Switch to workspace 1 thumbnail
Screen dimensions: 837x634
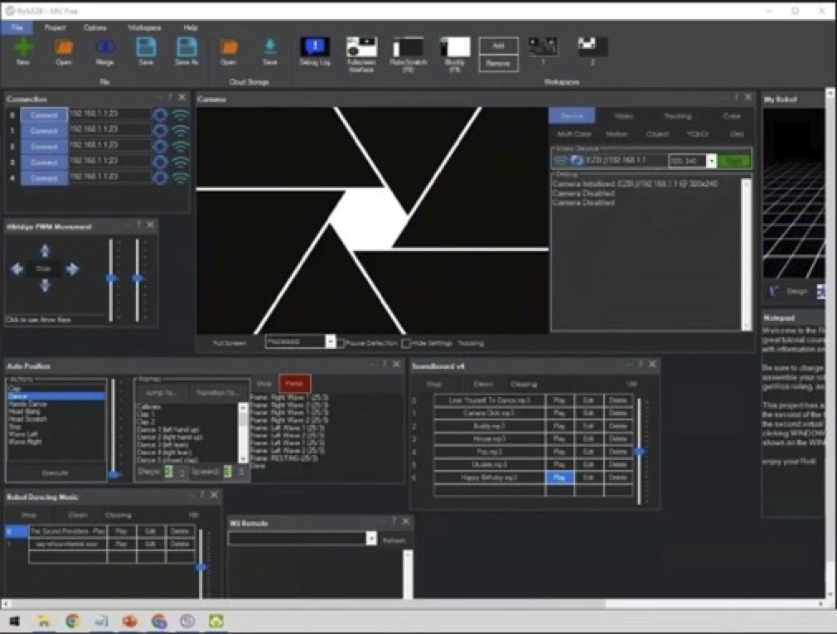(543, 46)
